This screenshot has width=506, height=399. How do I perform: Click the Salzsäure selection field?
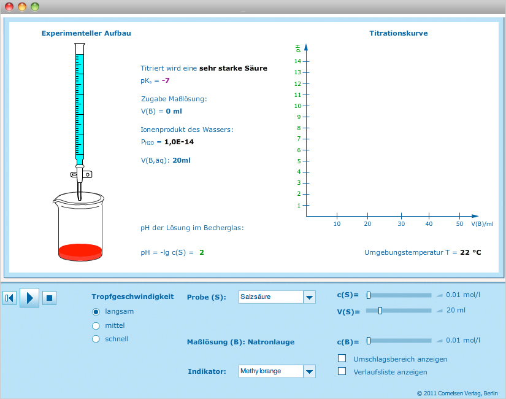pyautogui.click(x=270, y=297)
